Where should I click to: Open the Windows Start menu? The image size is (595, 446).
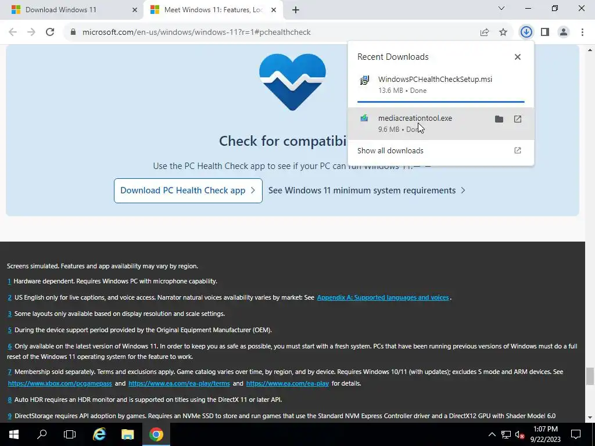coord(14,434)
